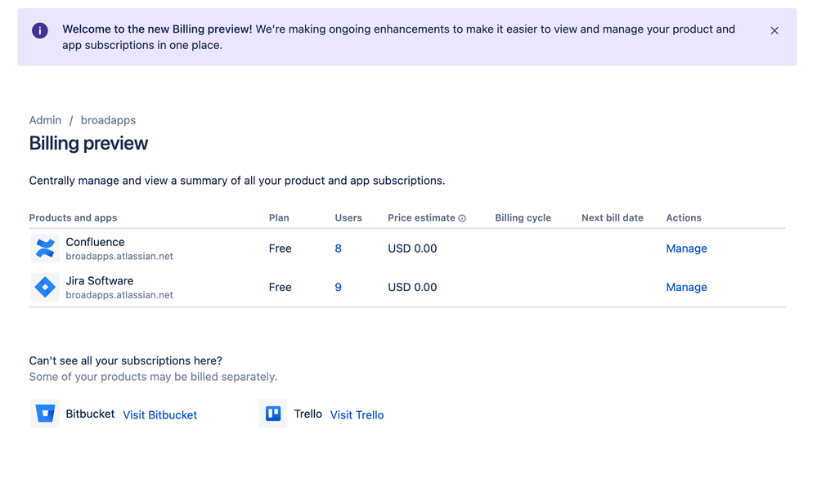Click the Actions column header
Viewport: 817px width, 479px height.
pyautogui.click(x=684, y=217)
